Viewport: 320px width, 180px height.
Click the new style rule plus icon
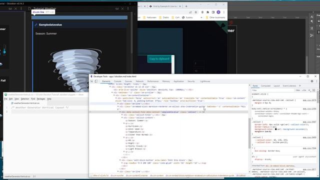coord(309,90)
